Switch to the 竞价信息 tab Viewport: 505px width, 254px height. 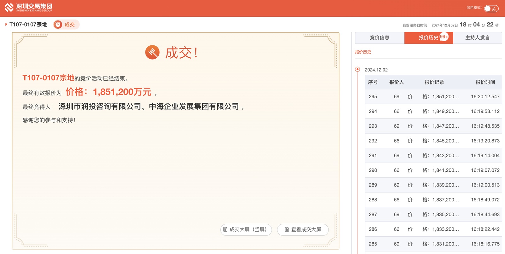tap(379, 38)
